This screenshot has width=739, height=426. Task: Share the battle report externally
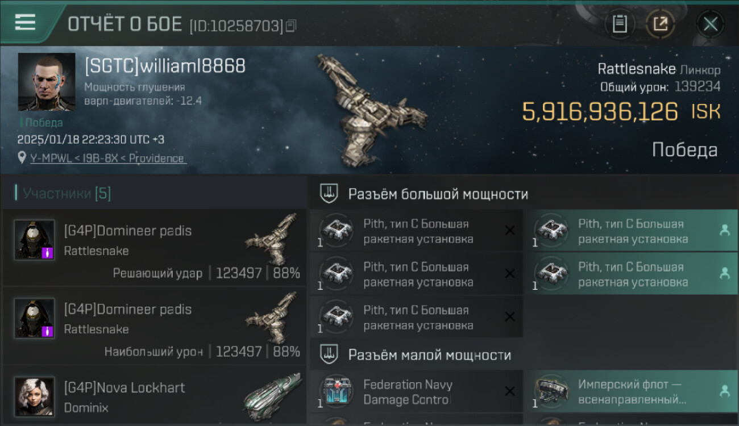pos(661,24)
